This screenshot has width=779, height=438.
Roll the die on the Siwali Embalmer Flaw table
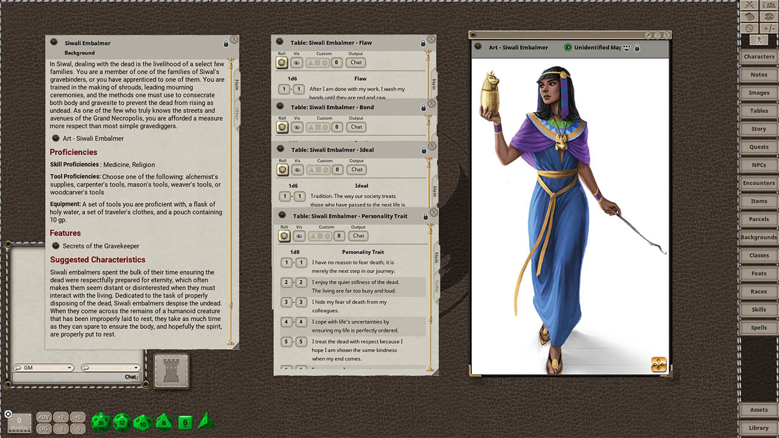coord(282,62)
